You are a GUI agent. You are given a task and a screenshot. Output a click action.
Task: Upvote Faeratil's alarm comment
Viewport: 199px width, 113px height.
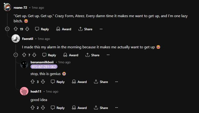(x=24, y=55)
